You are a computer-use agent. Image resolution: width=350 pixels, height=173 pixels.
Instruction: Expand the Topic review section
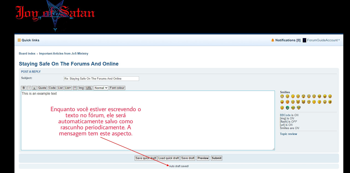pos(288,134)
